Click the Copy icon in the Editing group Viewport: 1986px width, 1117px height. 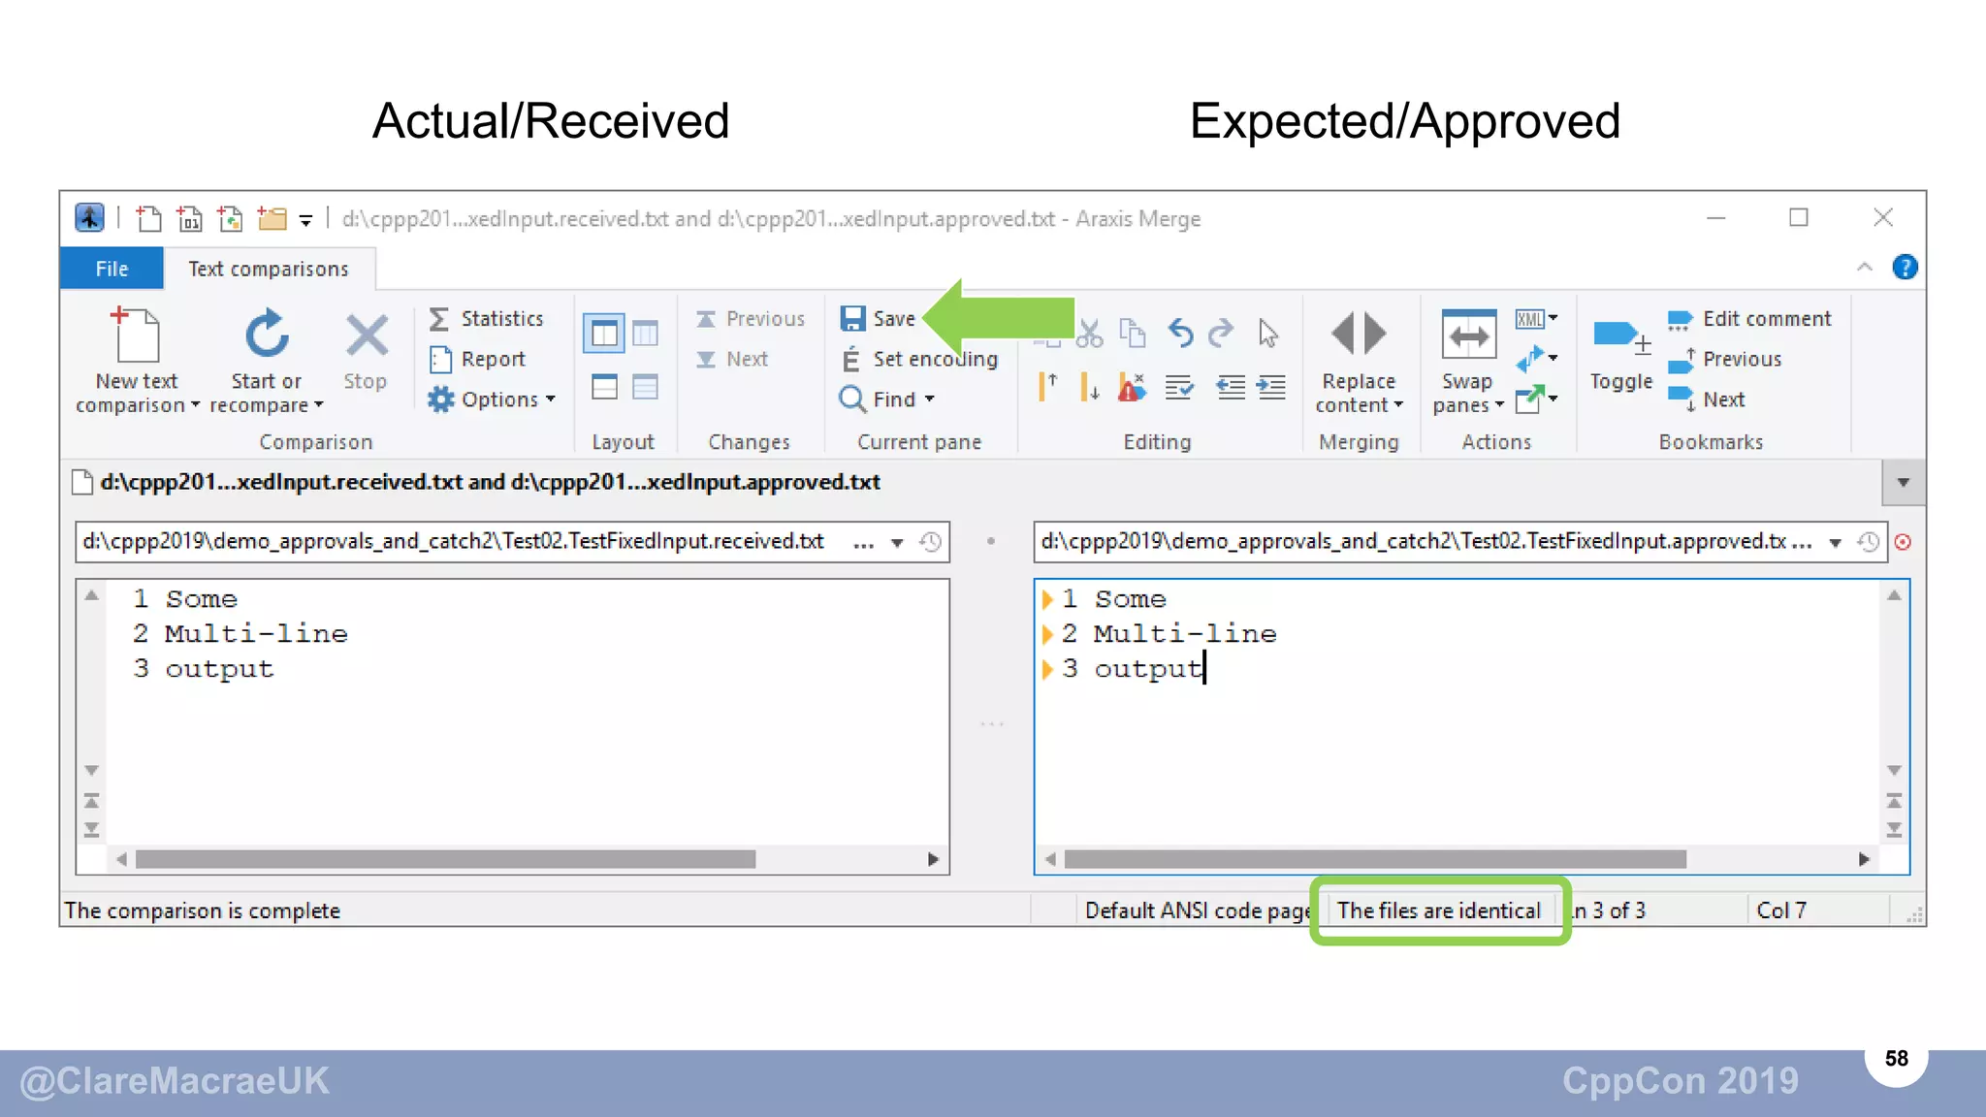1133,334
